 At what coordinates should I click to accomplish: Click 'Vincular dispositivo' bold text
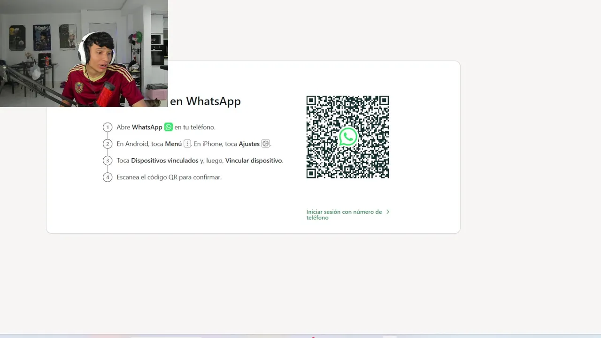coord(254,161)
